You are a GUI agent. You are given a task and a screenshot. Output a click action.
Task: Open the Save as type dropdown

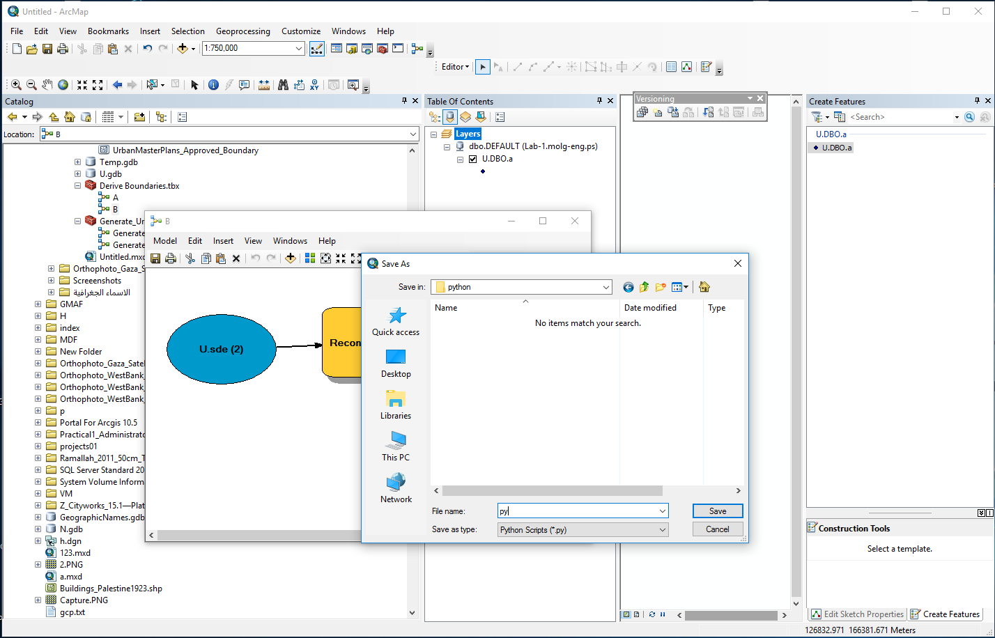point(663,529)
